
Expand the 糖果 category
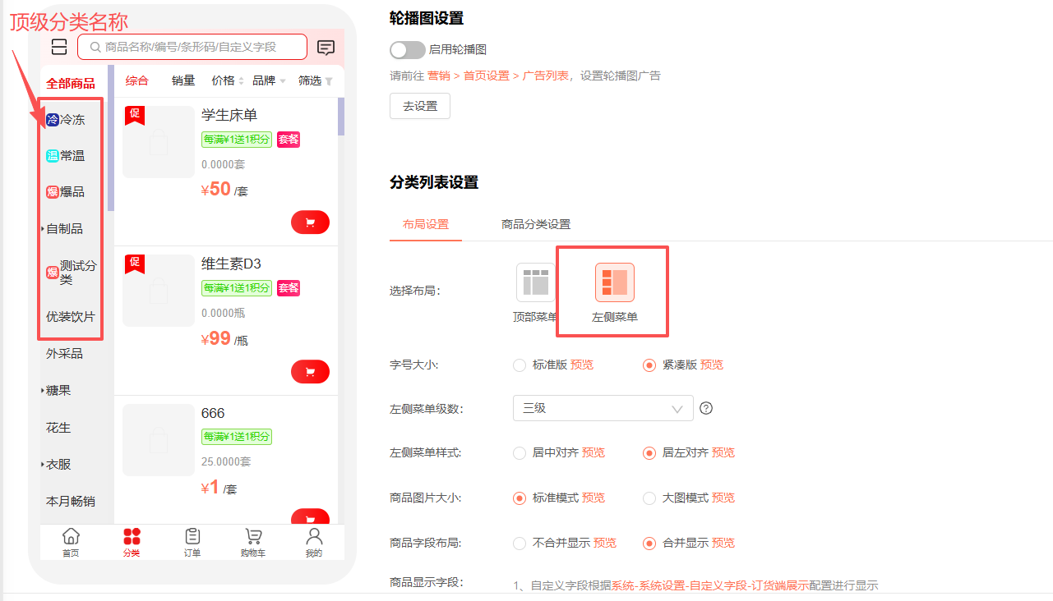click(43, 390)
